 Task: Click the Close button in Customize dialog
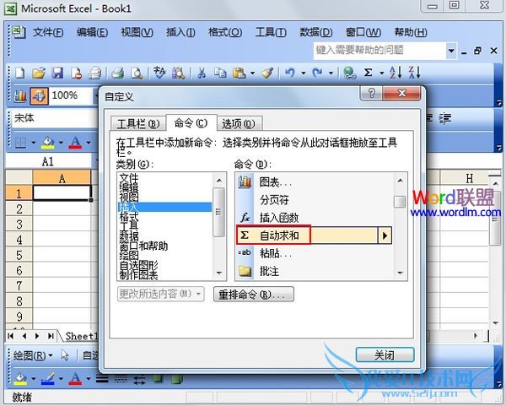click(x=385, y=355)
